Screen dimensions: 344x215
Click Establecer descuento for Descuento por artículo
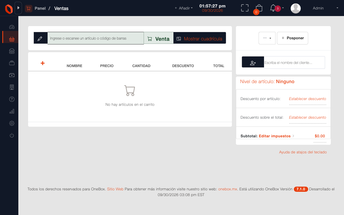307,99
